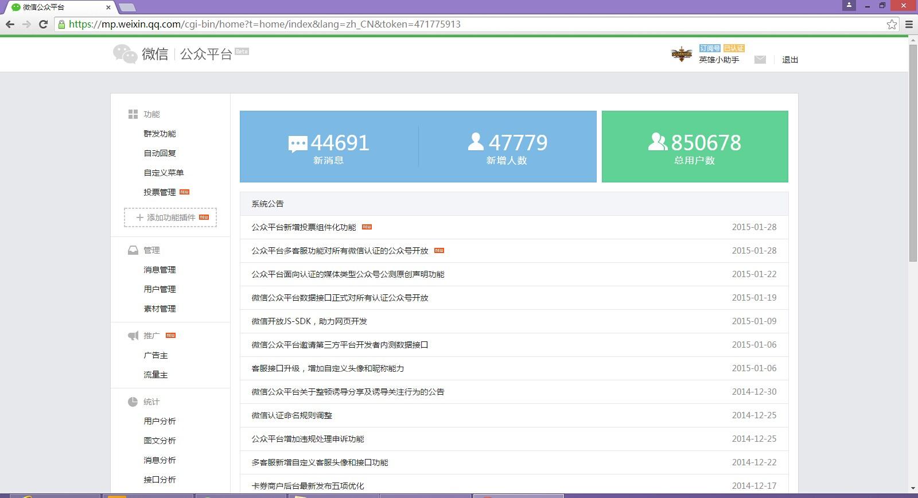Viewport: 918px width, 498px height.
Task: Open 用户分析 in the sidebar
Action: [160, 421]
